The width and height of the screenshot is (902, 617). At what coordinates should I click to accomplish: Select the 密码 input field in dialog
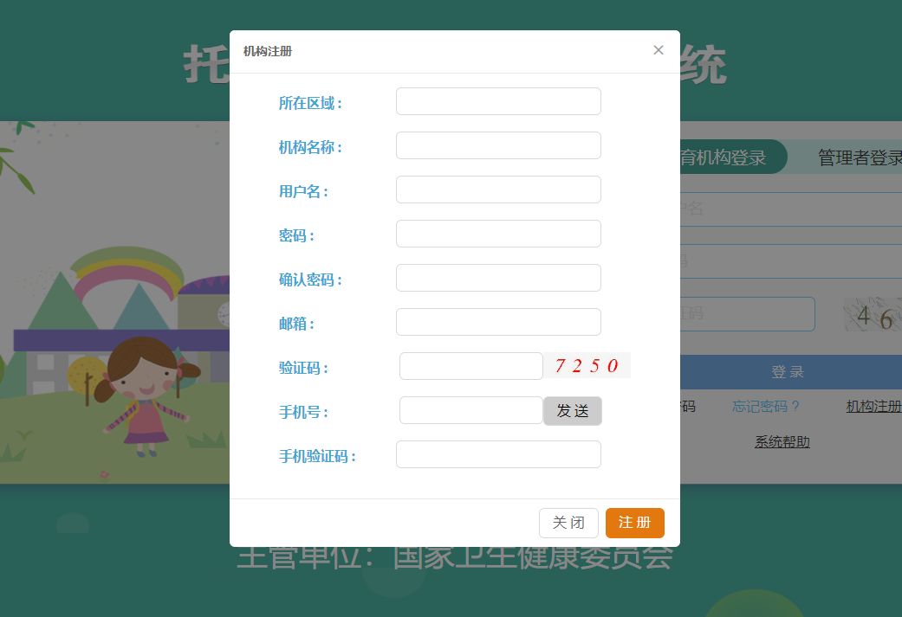tap(498, 234)
